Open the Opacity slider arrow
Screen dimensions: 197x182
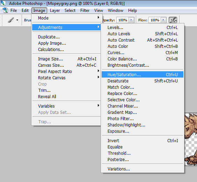tap(131, 20)
